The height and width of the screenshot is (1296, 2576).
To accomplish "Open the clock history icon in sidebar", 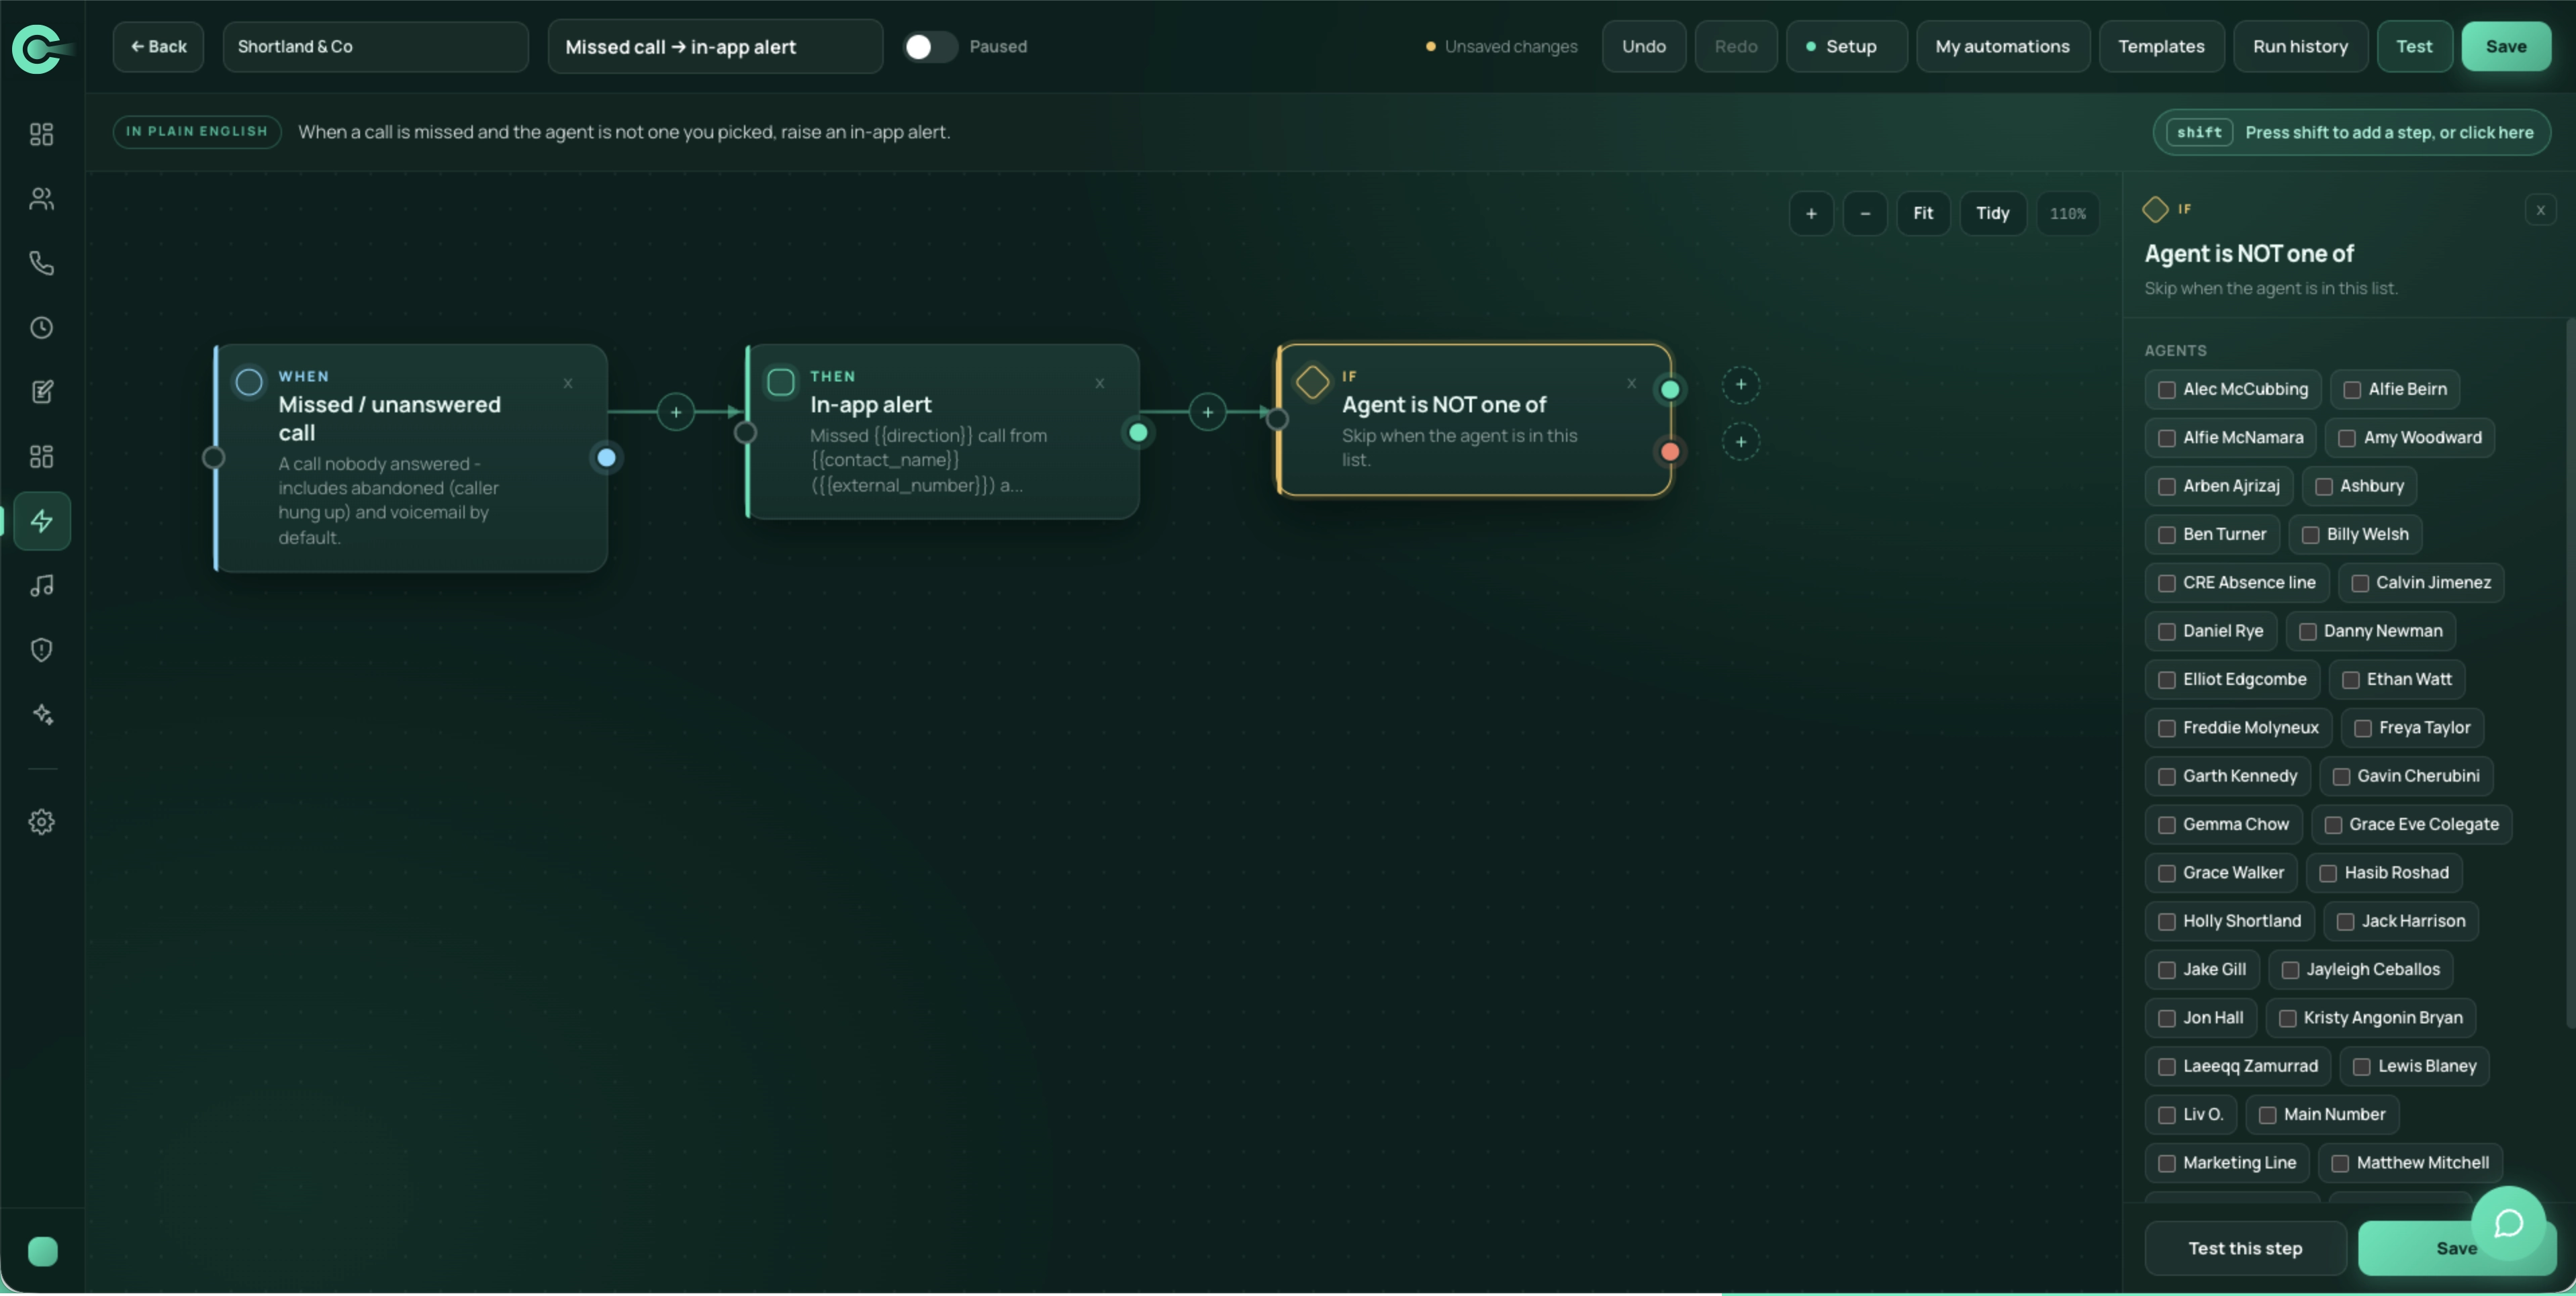I will [x=41, y=328].
